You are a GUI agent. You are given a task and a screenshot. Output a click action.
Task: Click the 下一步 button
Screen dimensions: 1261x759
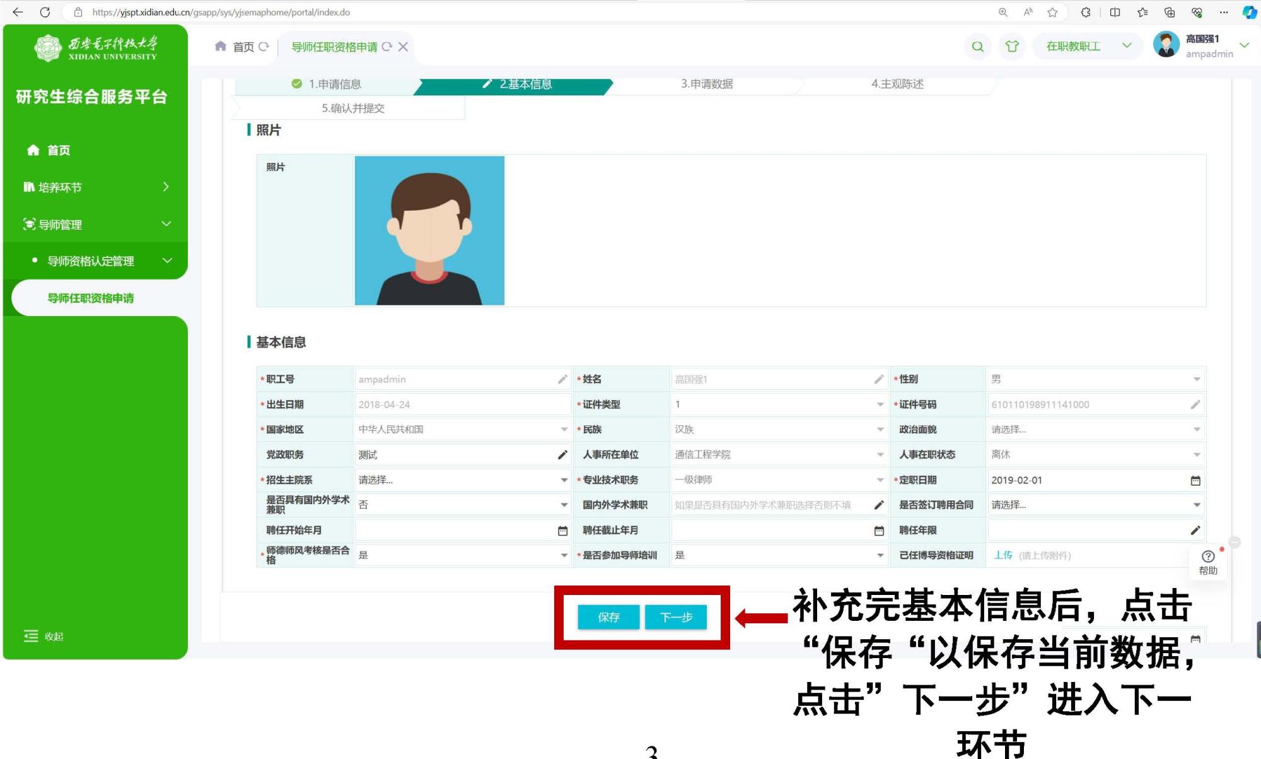676,617
